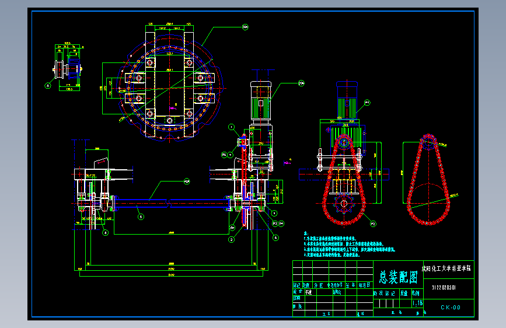The height and width of the screenshot is (328, 506).
Task: Select the 比例 header cell
Action: coord(416,293)
